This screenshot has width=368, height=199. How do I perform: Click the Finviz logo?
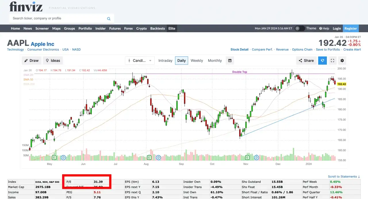[x=26, y=6]
